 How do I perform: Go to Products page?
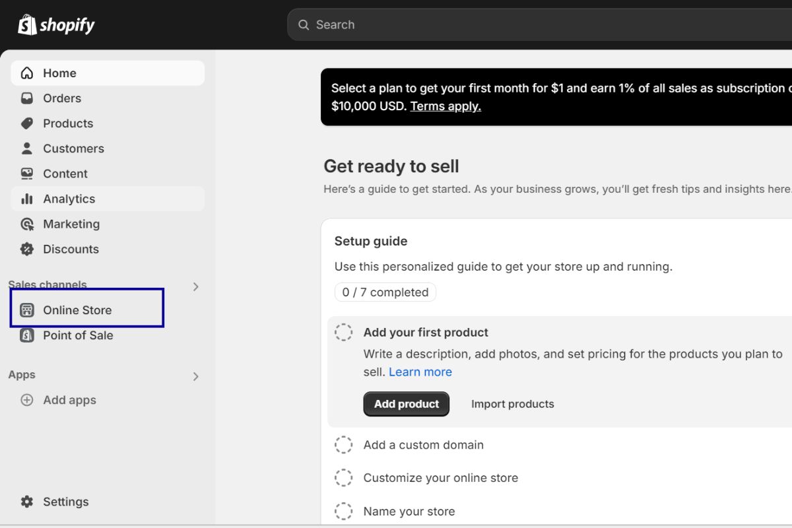(108, 123)
